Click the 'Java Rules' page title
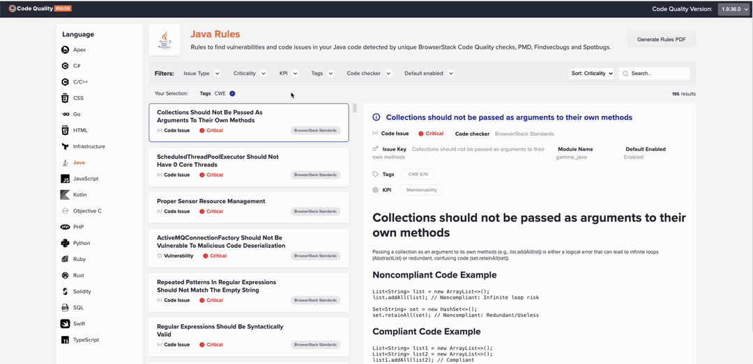 point(215,34)
